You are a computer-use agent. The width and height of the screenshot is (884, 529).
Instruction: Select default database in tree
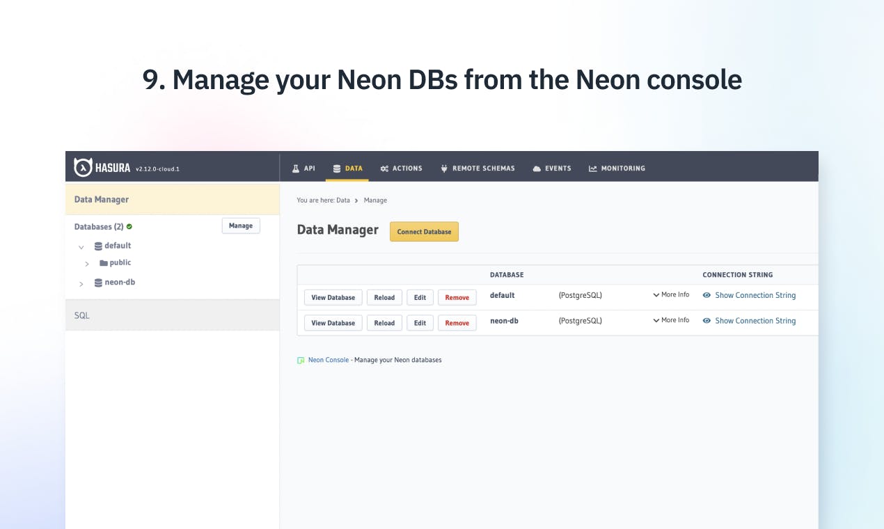pyautogui.click(x=118, y=246)
